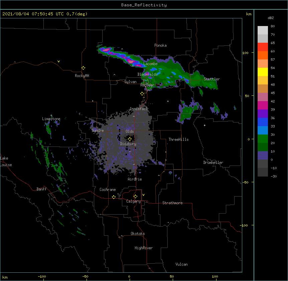Click the Cochrane town label
This screenshot has height=281, width=288.
tap(108, 190)
